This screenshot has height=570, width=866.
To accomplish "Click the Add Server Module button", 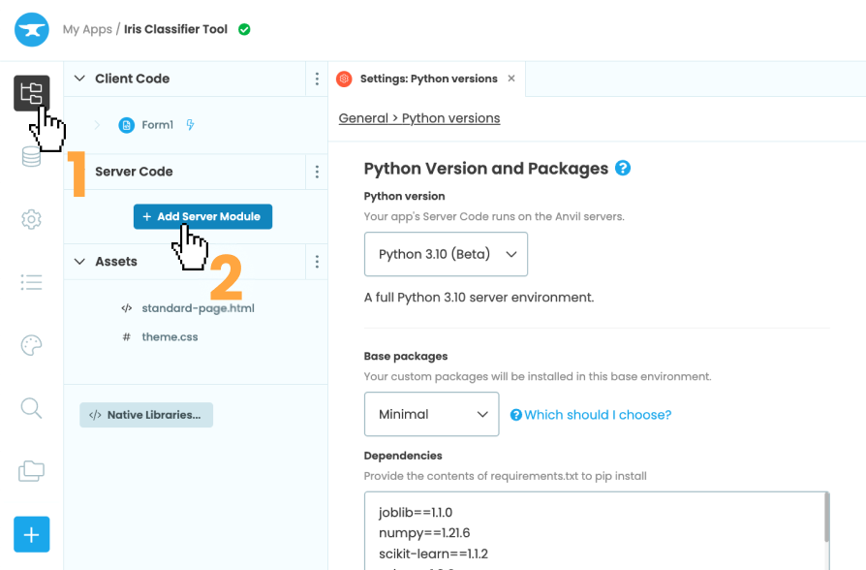I will point(202,216).
